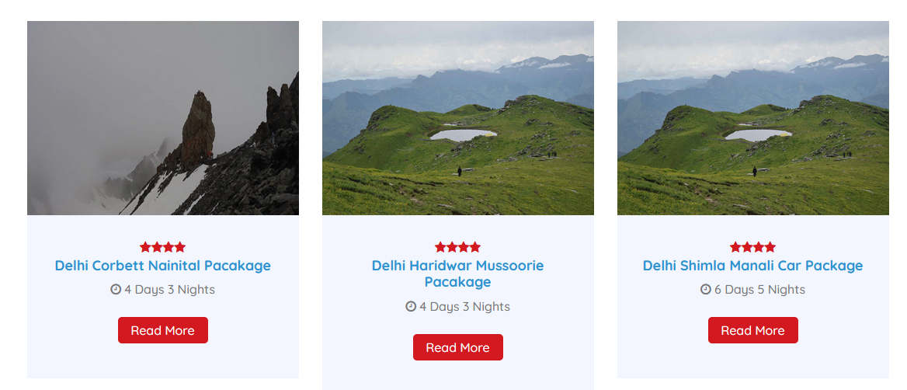This screenshot has width=907, height=390.
Task: Click the first star of Delhi Corbett Nainital rating
Action: tap(145, 247)
